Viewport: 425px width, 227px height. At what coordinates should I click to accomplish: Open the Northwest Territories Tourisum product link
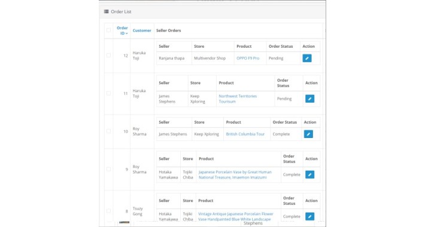click(238, 99)
